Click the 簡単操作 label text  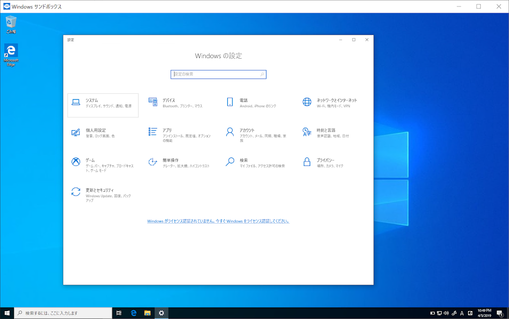point(170,160)
